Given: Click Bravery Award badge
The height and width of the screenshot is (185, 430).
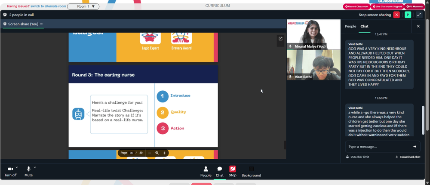Looking at the screenshot, I should click(181, 41).
